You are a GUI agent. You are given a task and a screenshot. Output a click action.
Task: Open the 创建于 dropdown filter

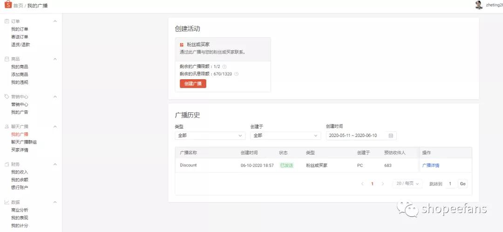[285, 136]
